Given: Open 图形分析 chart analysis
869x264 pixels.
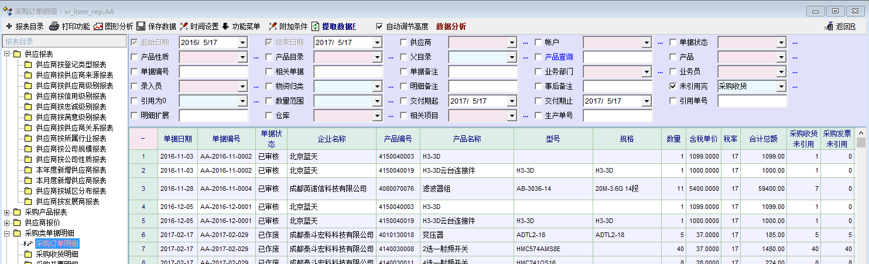Looking at the screenshot, I should 98,26.
